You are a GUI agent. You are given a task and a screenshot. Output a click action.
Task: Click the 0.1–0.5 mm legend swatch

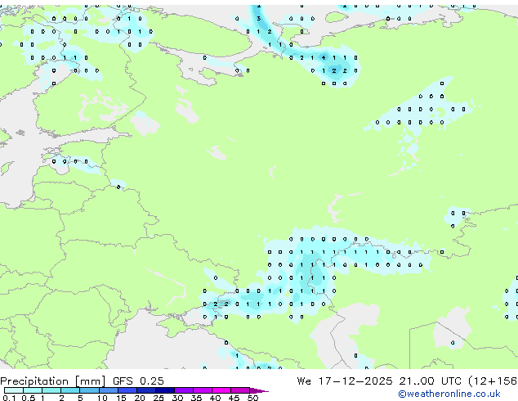(14, 390)
